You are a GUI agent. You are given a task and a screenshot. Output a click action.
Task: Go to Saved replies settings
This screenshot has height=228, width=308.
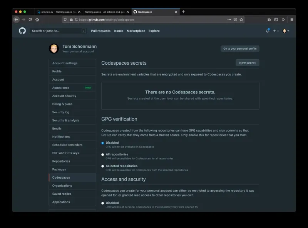(x=72, y=194)
